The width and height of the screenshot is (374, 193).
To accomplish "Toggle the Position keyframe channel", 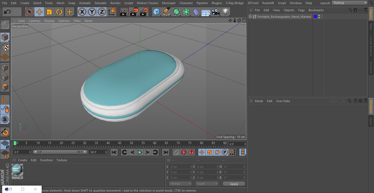I will tap(202, 152).
